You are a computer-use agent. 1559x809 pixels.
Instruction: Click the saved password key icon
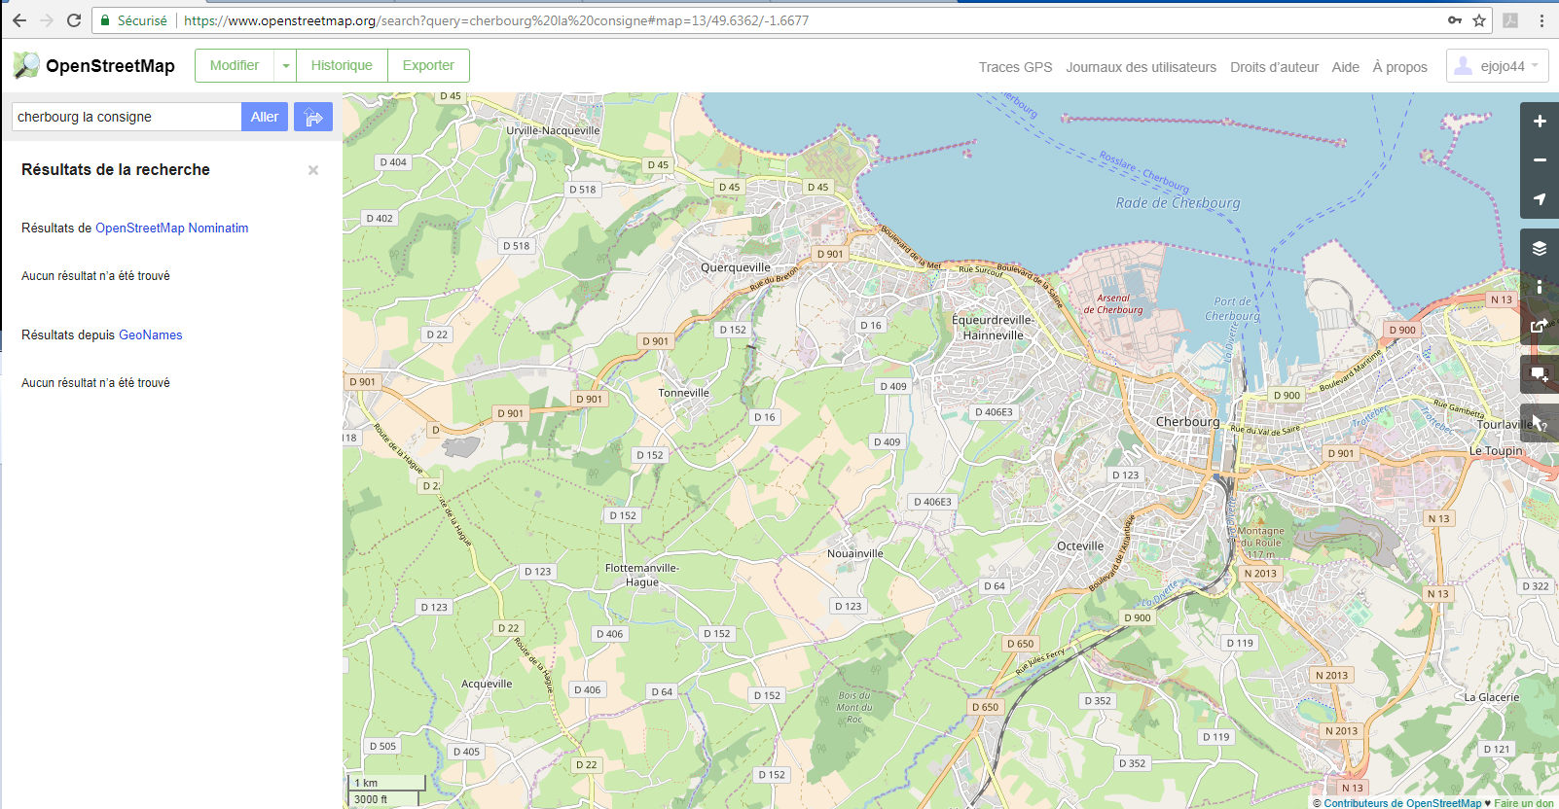point(1455,20)
